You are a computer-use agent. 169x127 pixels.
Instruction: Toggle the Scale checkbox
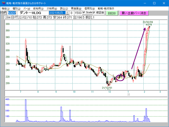click(x=84, y=12)
